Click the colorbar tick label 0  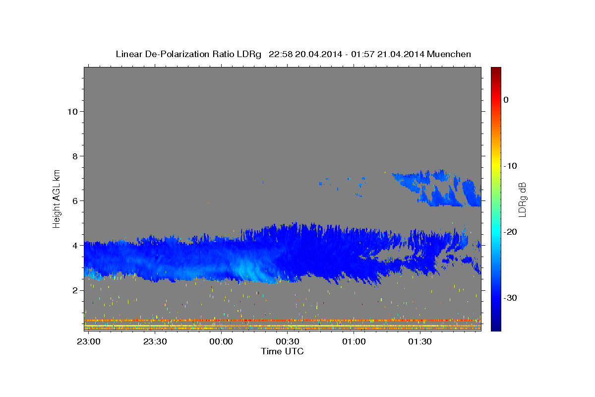click(x=506, y=100)
